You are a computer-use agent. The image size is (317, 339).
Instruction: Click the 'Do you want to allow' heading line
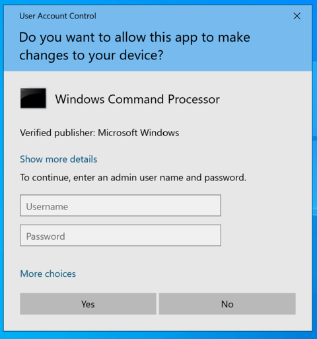pyautogui.click(x=135, y=37)
